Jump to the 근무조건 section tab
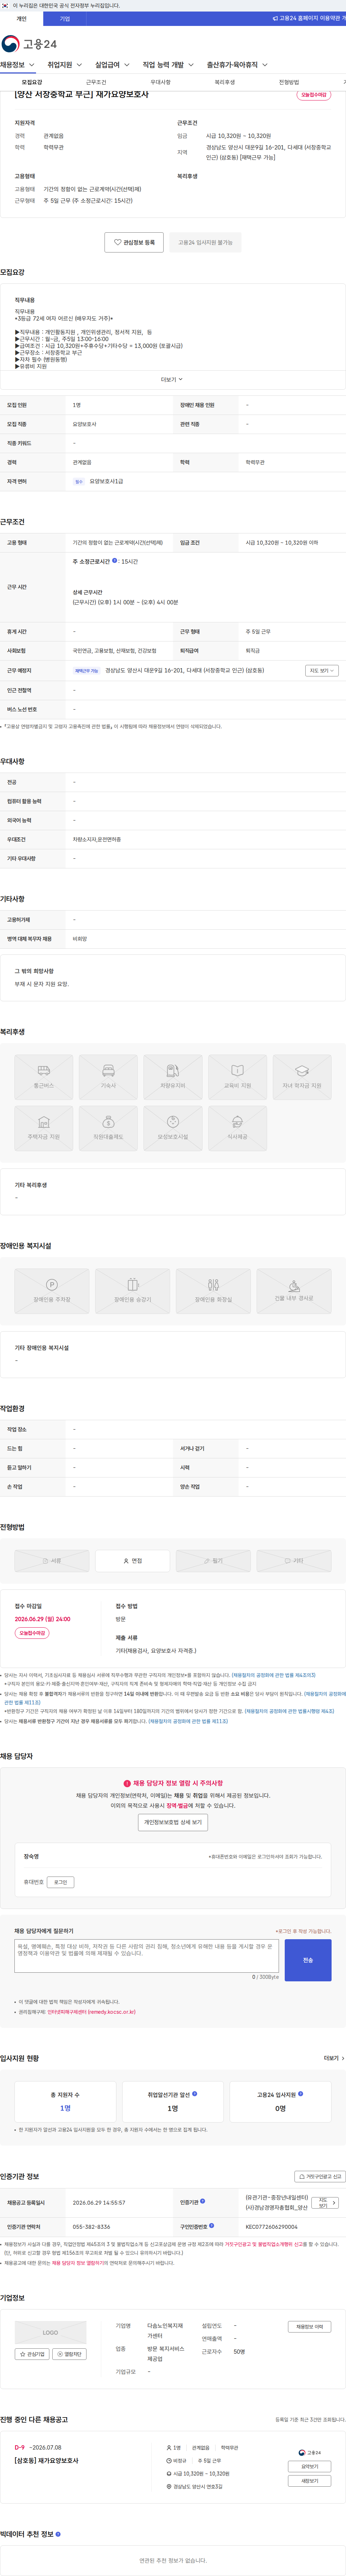Viewport: 346px width, 2576px height. click(x=96, y=82)
